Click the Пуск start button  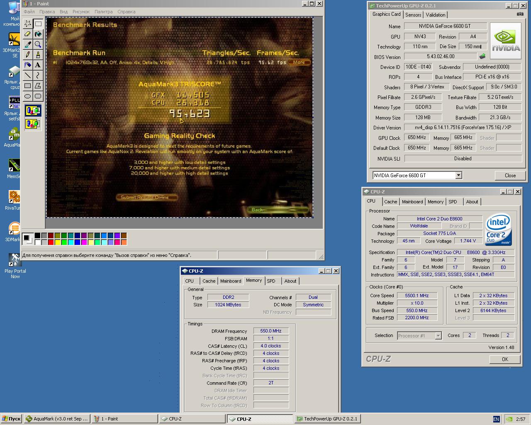pyautogui.click(x=11, y=419)
